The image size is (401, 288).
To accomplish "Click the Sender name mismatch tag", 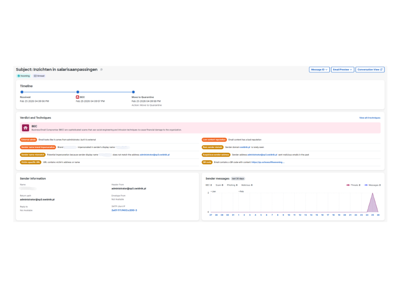I will pyautogui.click(x=33, y=155).
